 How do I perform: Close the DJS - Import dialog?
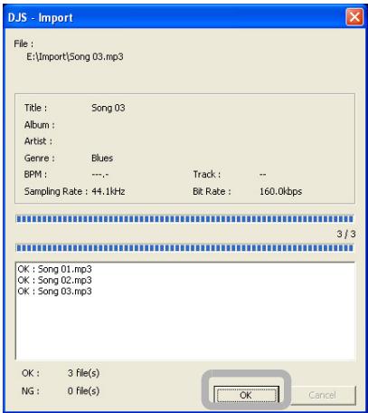[354, 17]
